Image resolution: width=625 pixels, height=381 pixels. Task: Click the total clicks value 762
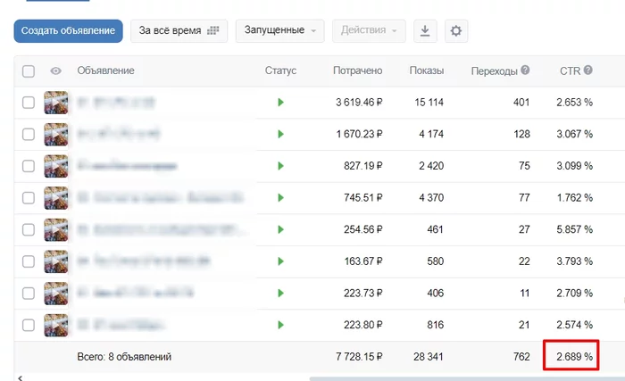pyautogui.click(x=521, y=357)
